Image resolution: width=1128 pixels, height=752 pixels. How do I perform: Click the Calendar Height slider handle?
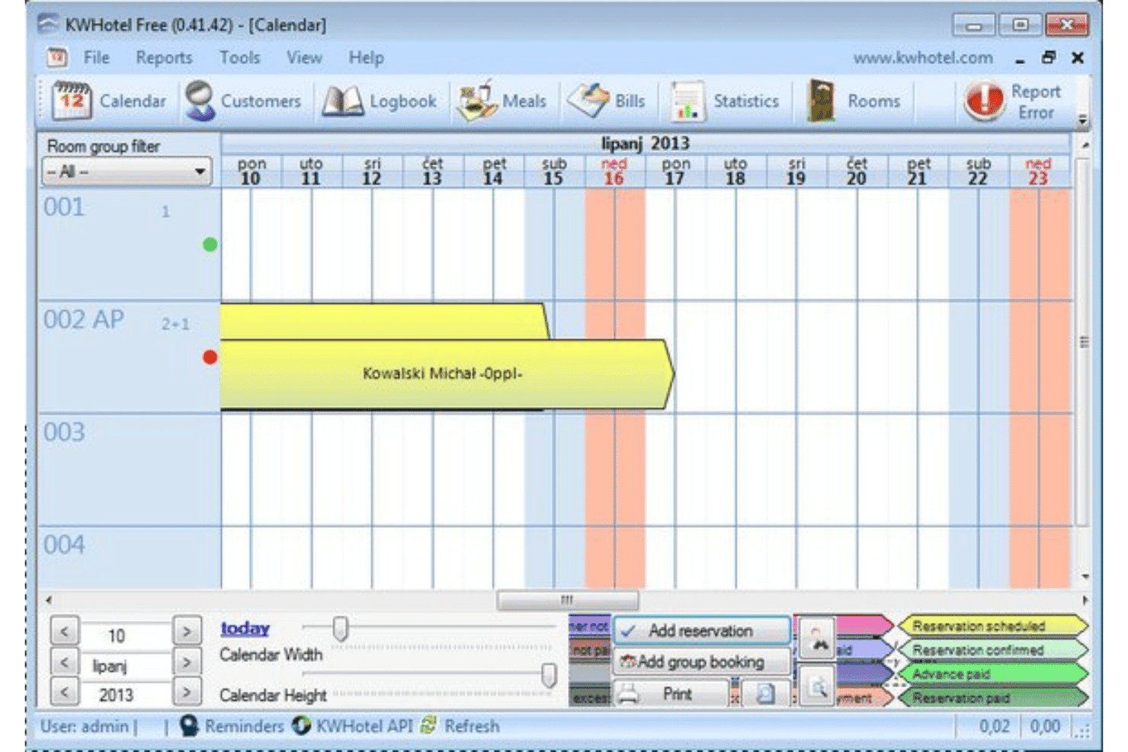tap(549, 674)
